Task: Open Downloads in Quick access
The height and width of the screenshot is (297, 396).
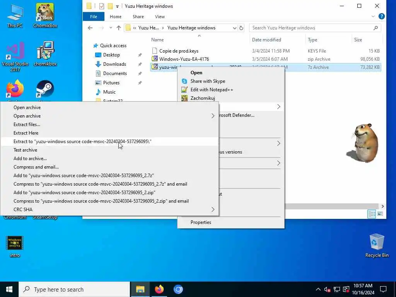Action: 114,64
